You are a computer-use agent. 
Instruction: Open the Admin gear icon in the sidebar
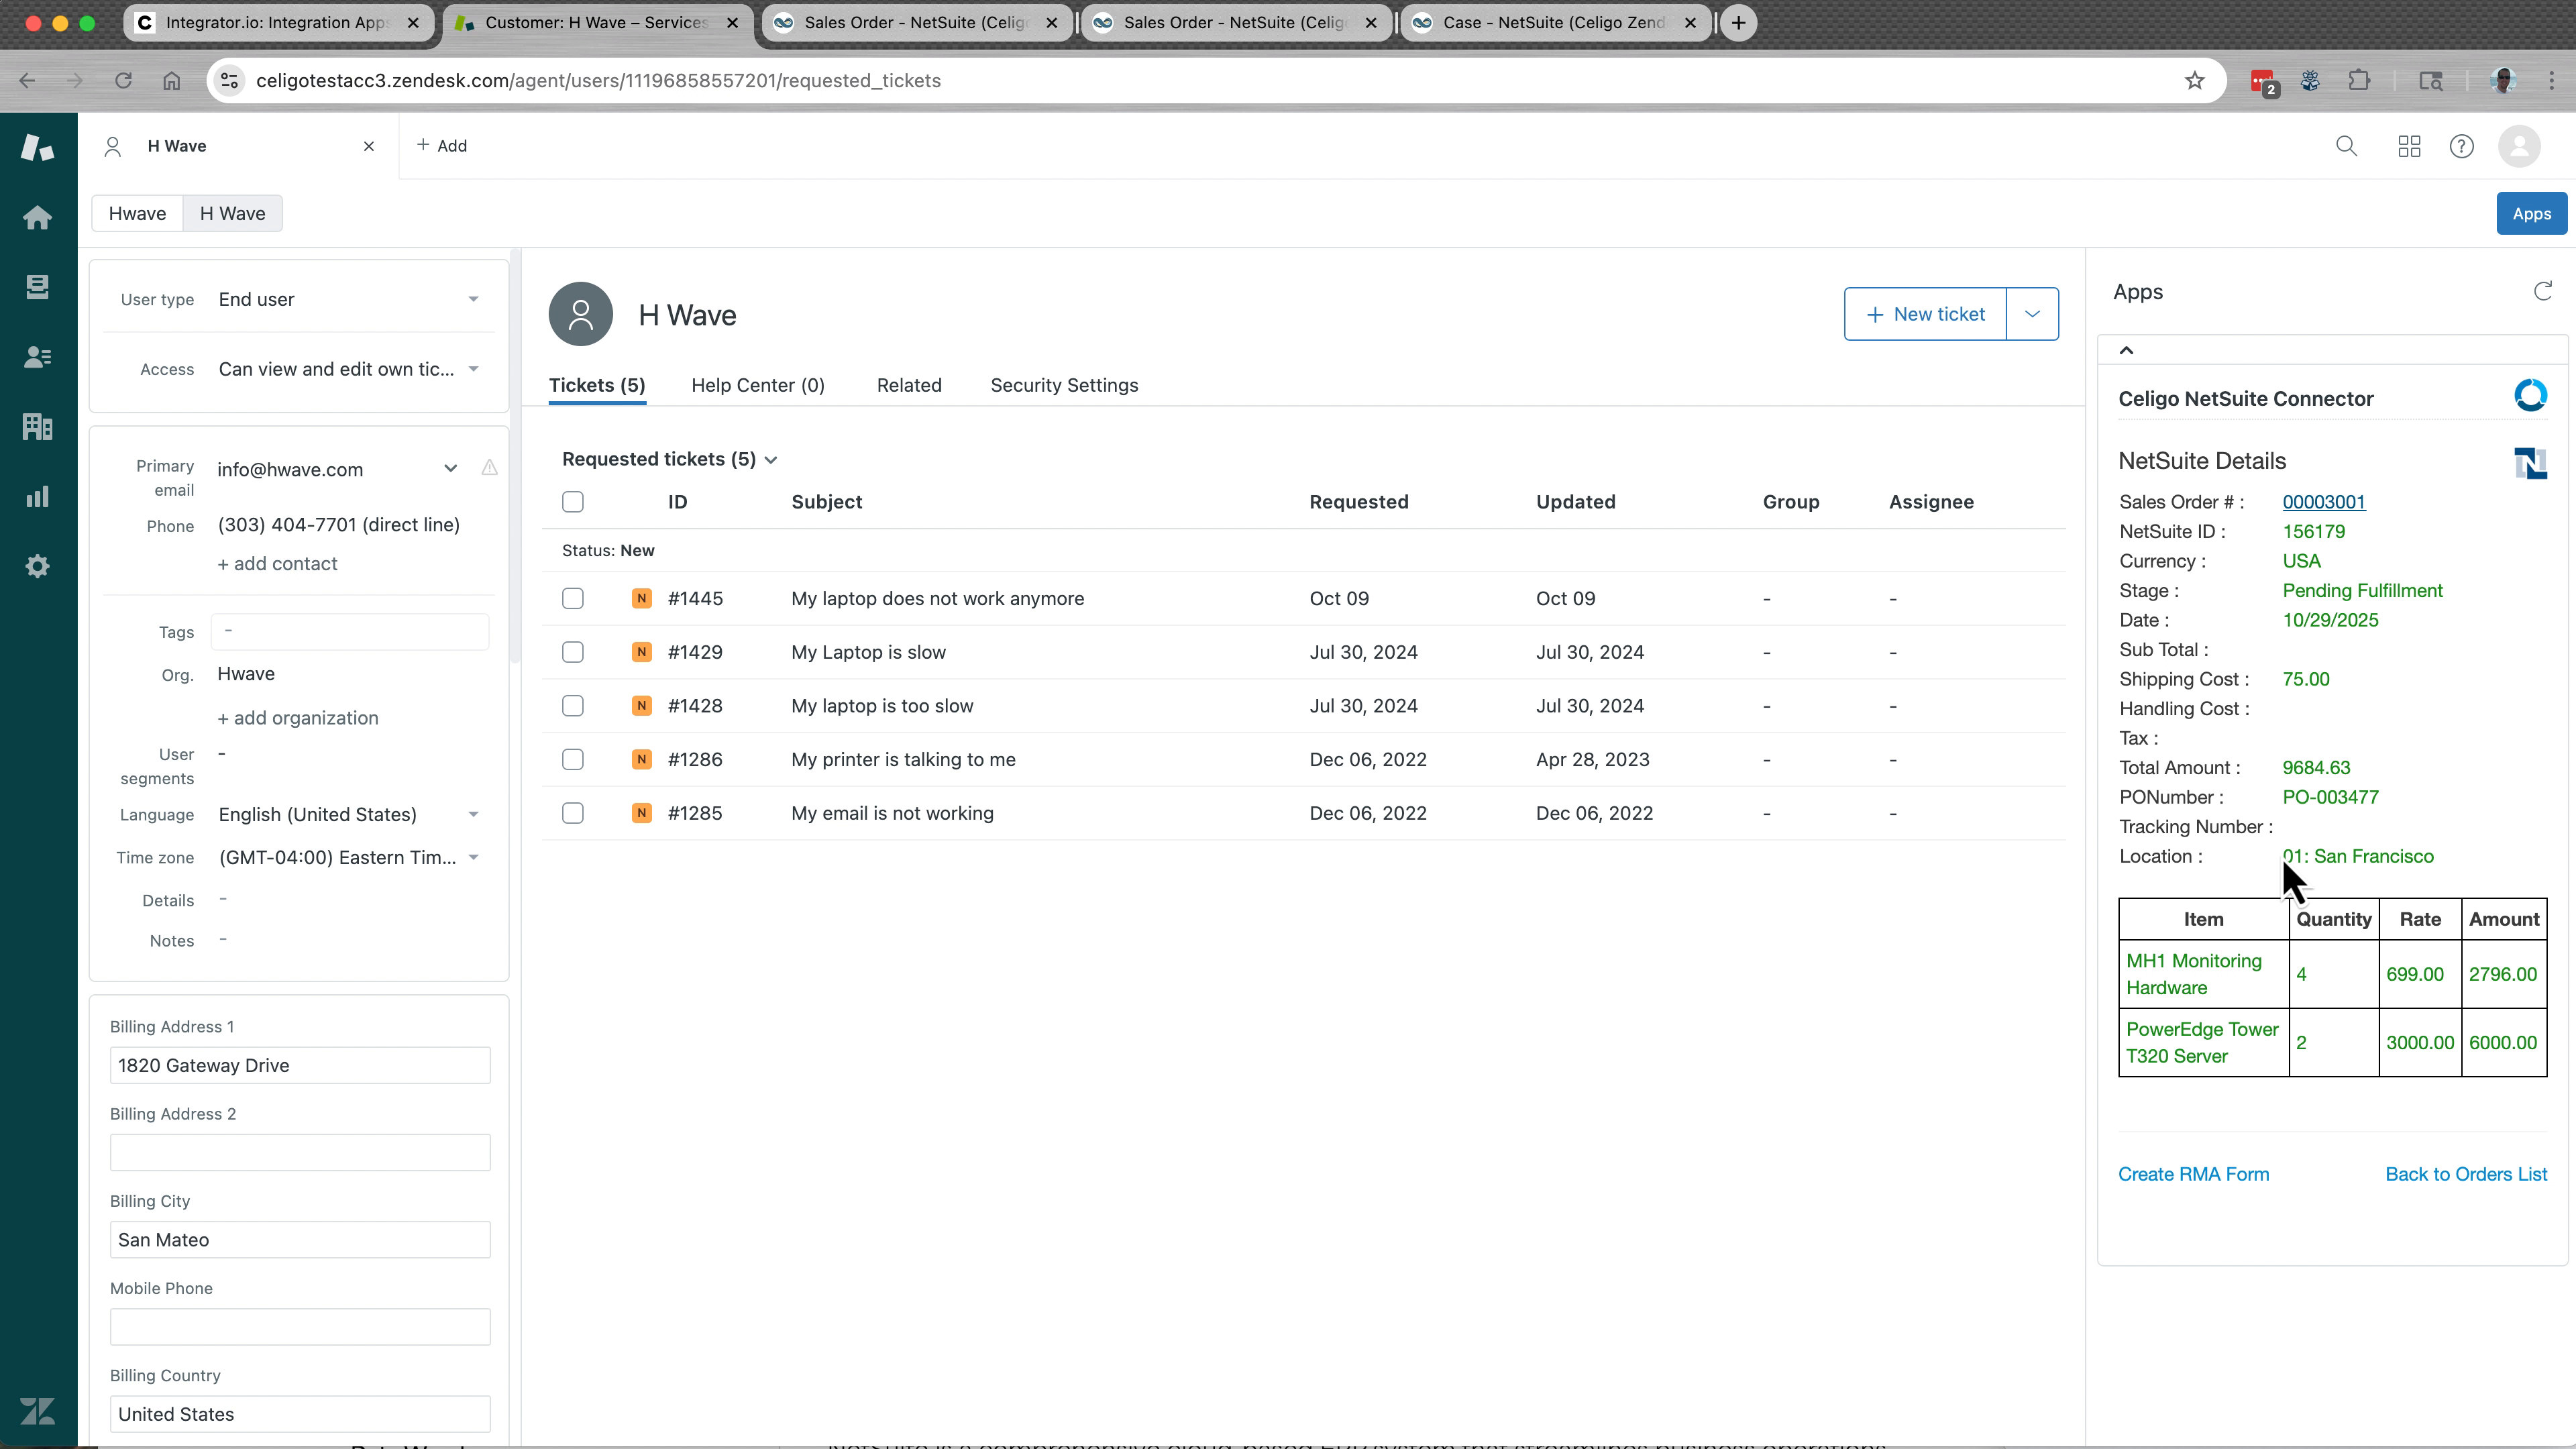pyautogui.click(x=37, y=566)
